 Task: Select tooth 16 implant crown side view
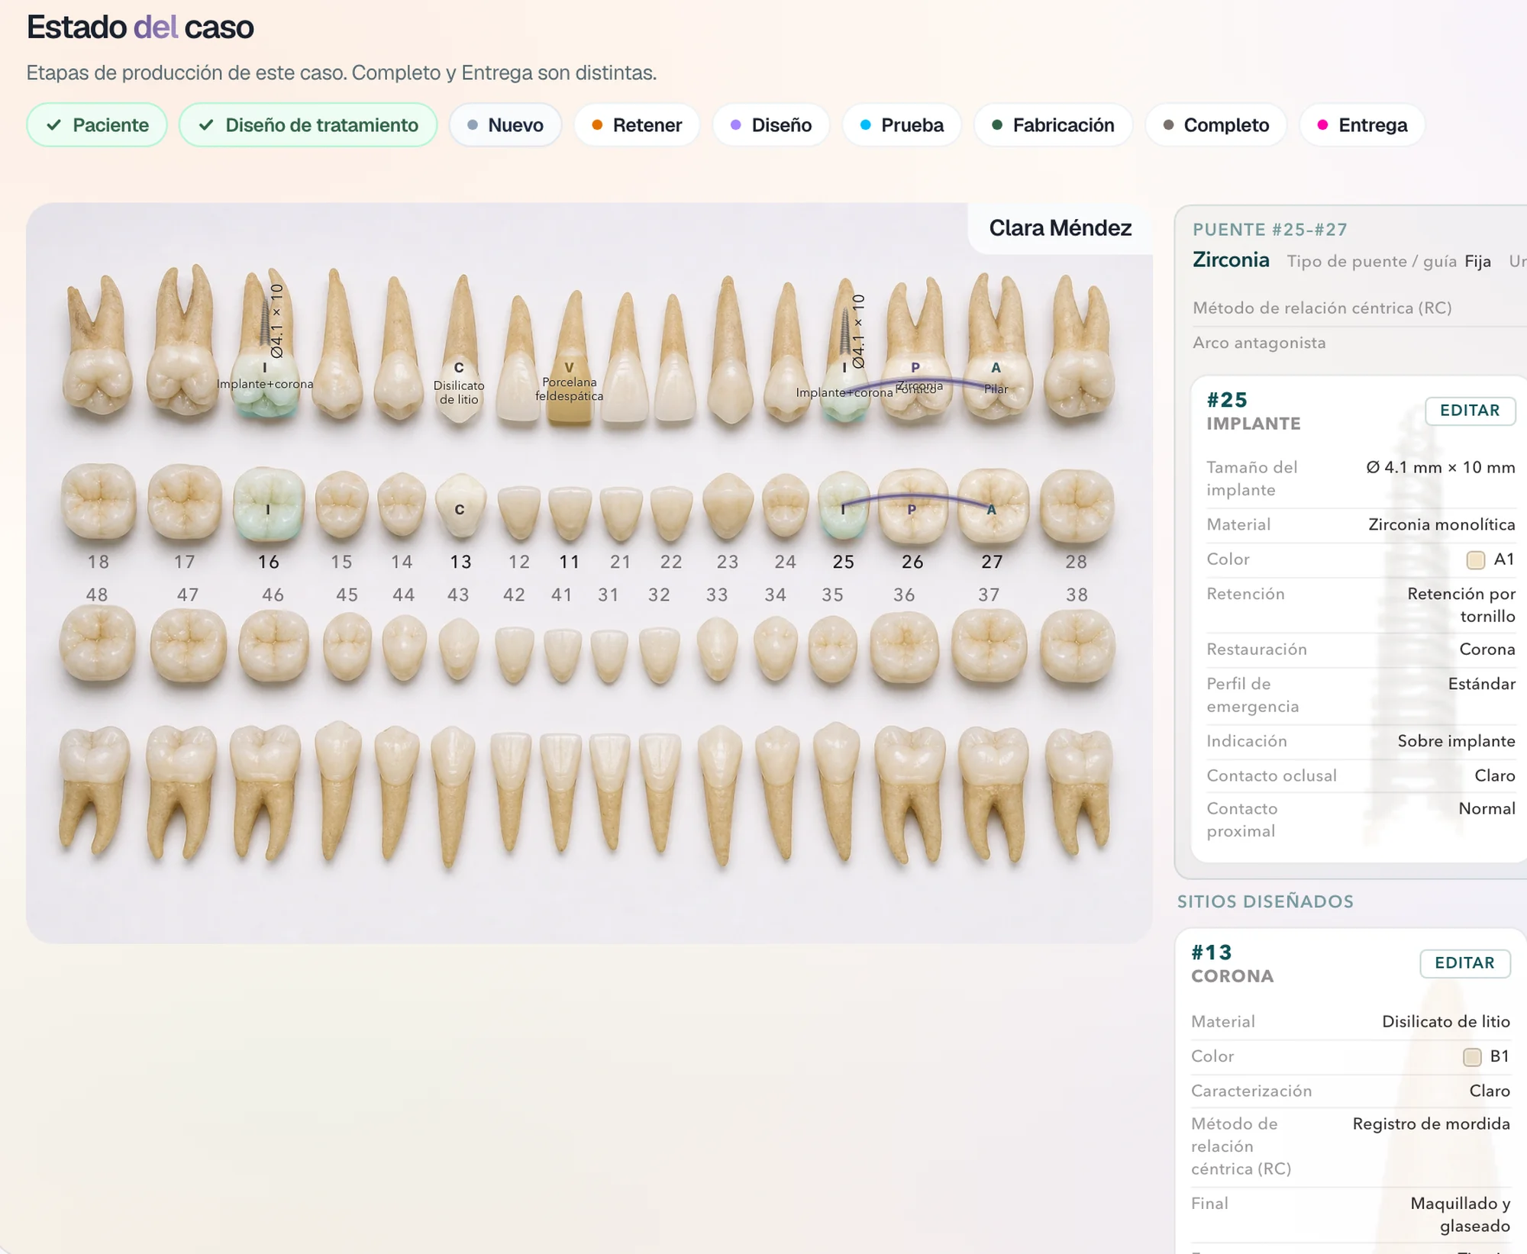point(266,343)
